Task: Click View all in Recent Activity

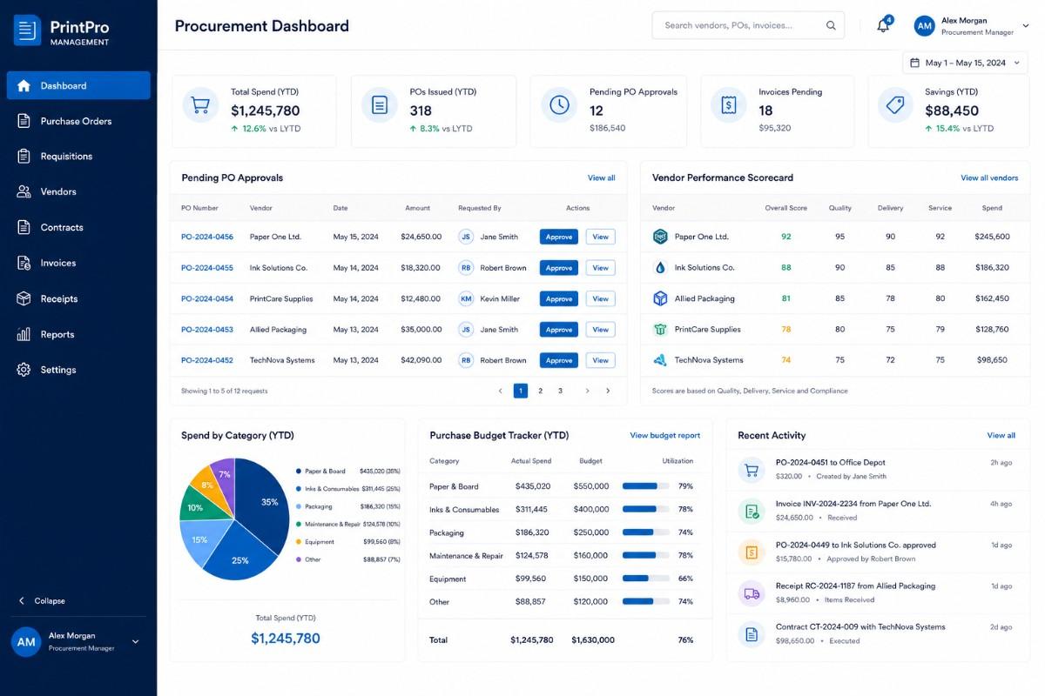Action: coord(1001,435)
